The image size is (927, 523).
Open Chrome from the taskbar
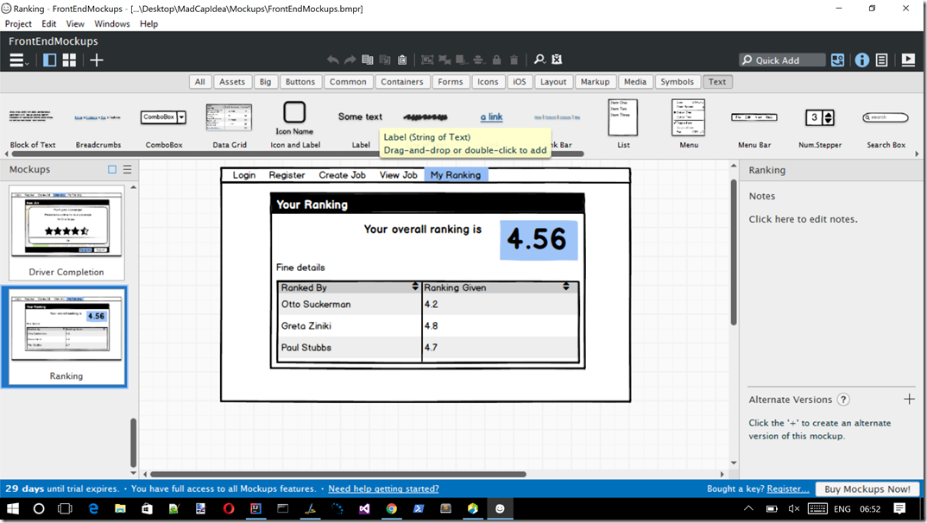(x=391, y=508)
